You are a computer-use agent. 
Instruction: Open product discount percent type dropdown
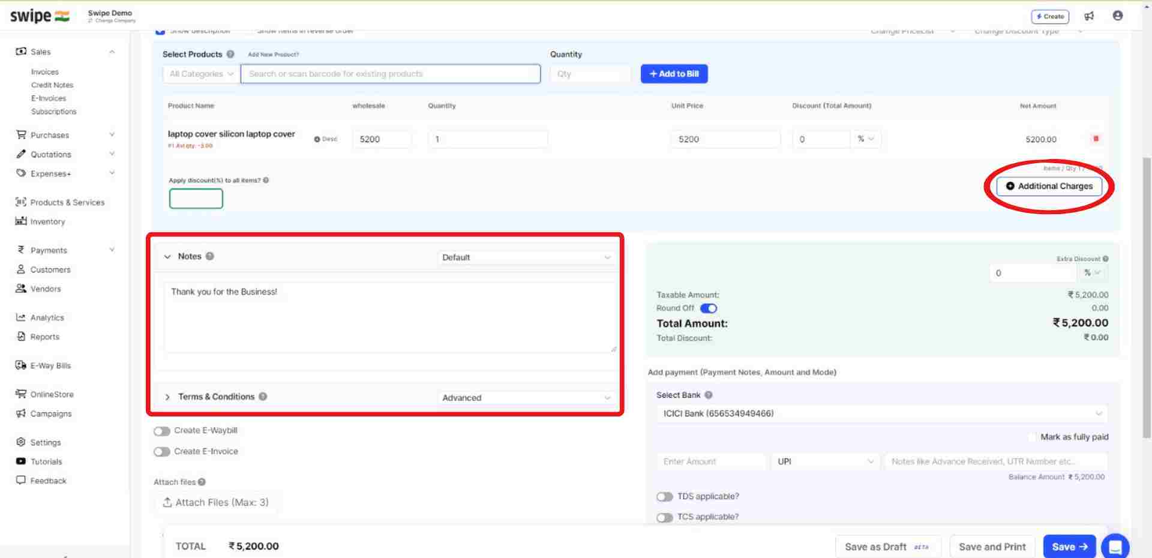click(x=866, y=139)
